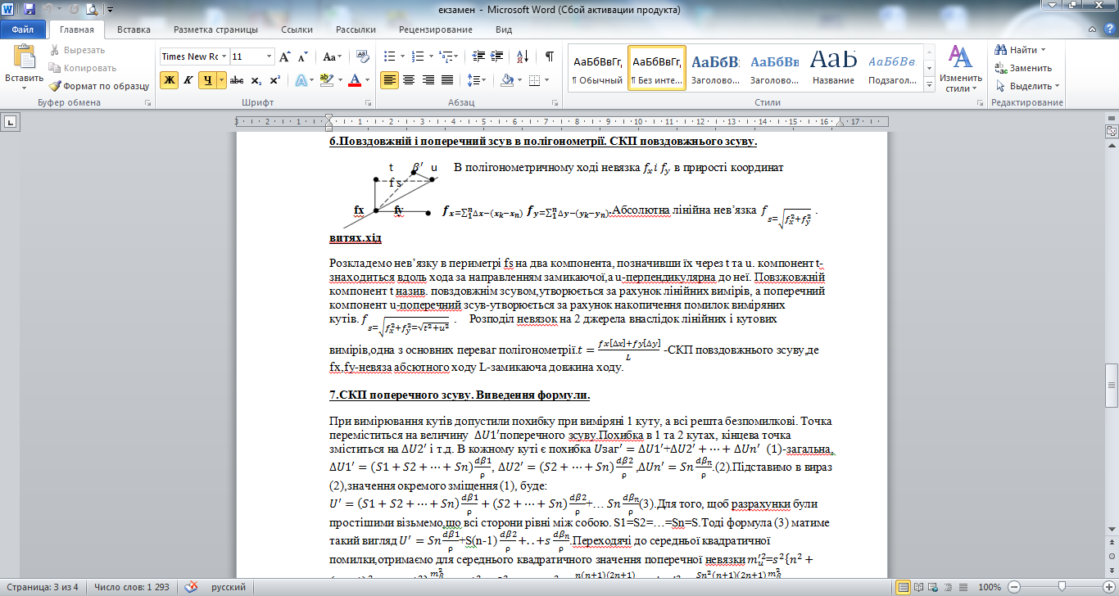Apply the Title (Название) style

pos(833,68)
